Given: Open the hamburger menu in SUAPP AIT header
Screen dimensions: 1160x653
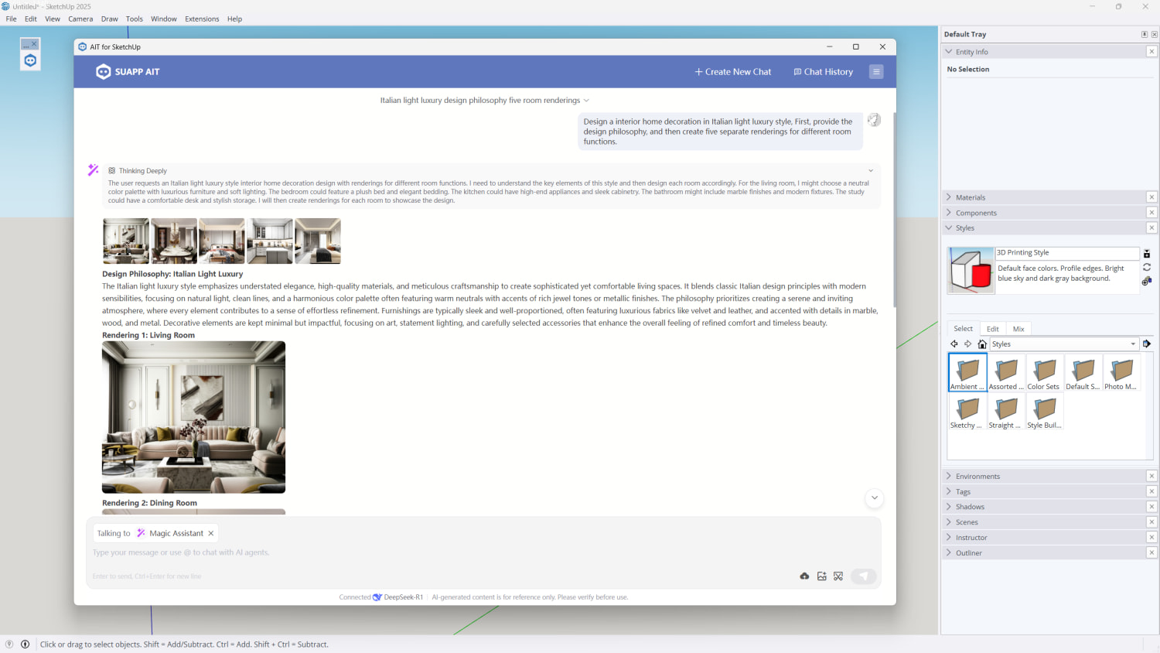Looking at the screenshot, I should pyautogui.click(x=876, y=72).
